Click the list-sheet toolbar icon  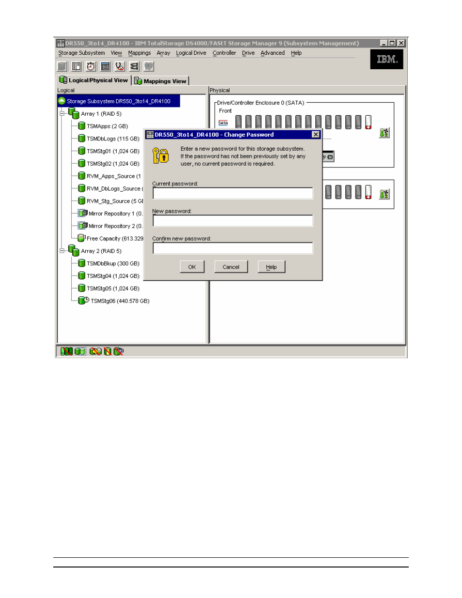click(x=105, y=66)
